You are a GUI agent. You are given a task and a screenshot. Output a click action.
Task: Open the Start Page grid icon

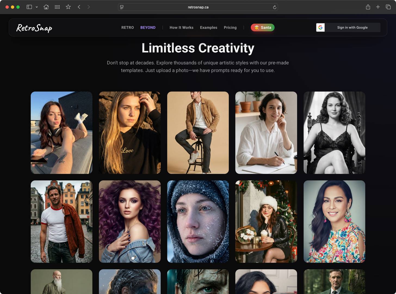tap(57, 7)
